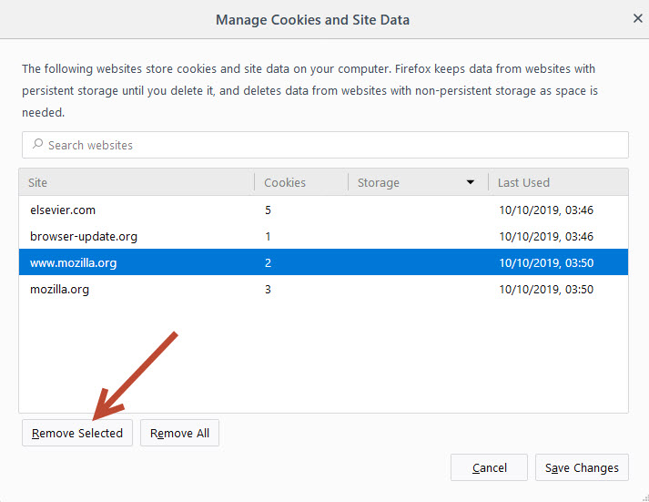Click the magnifier icon in search box
Screen dimensions: 649x502
37,144
